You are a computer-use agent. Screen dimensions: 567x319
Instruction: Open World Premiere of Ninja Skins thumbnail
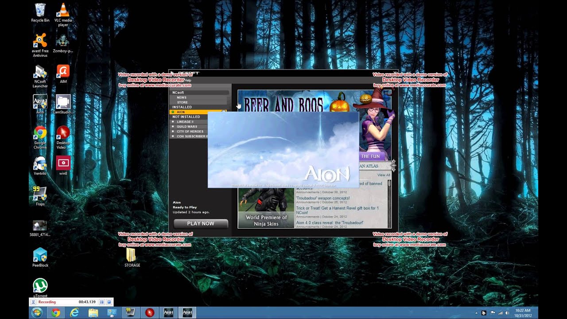[266, 208]
